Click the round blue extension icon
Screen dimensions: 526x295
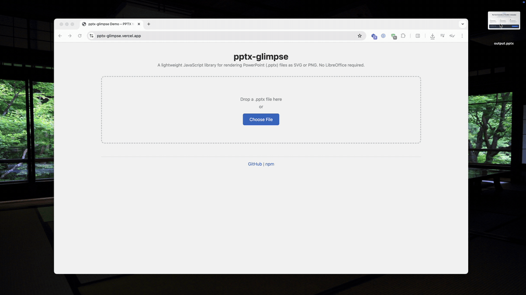(x=383, y=36)
